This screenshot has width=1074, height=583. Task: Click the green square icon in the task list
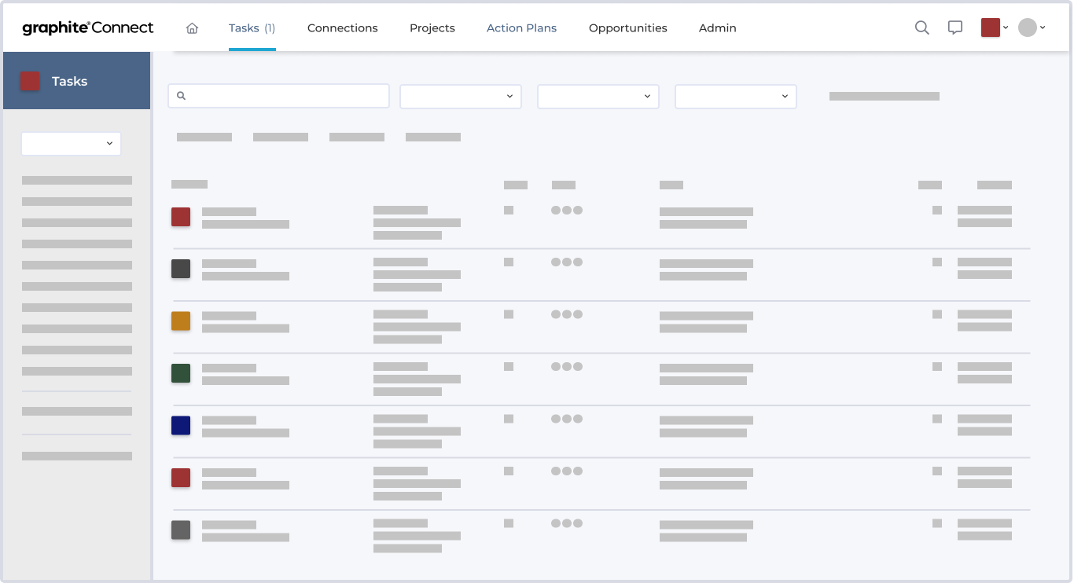(x=181, y=373)
